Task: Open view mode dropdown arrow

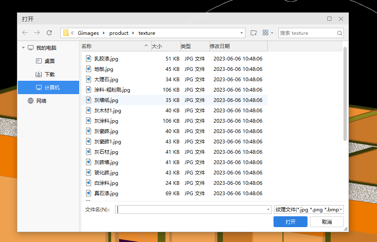Action: [272, 33]
